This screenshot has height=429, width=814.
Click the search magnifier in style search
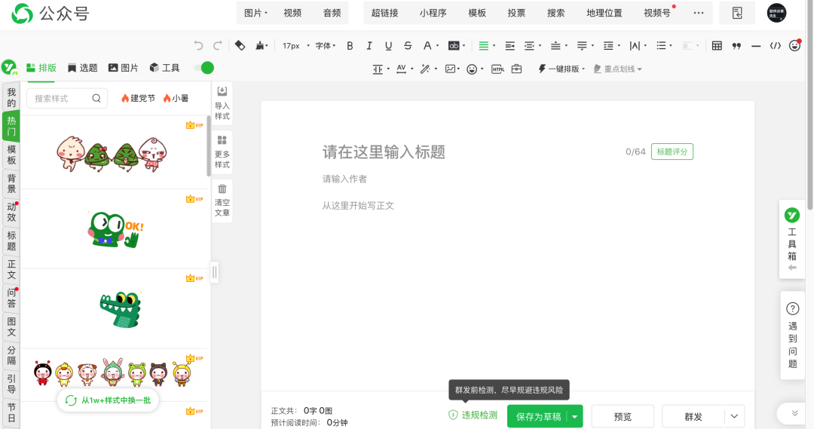pos(96,98)
